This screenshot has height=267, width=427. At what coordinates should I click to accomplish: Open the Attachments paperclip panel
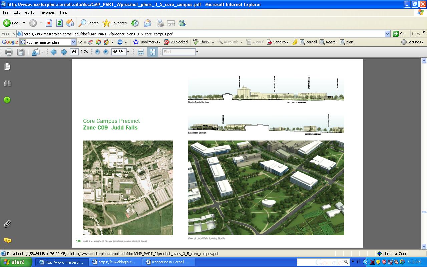click(7, 224)
